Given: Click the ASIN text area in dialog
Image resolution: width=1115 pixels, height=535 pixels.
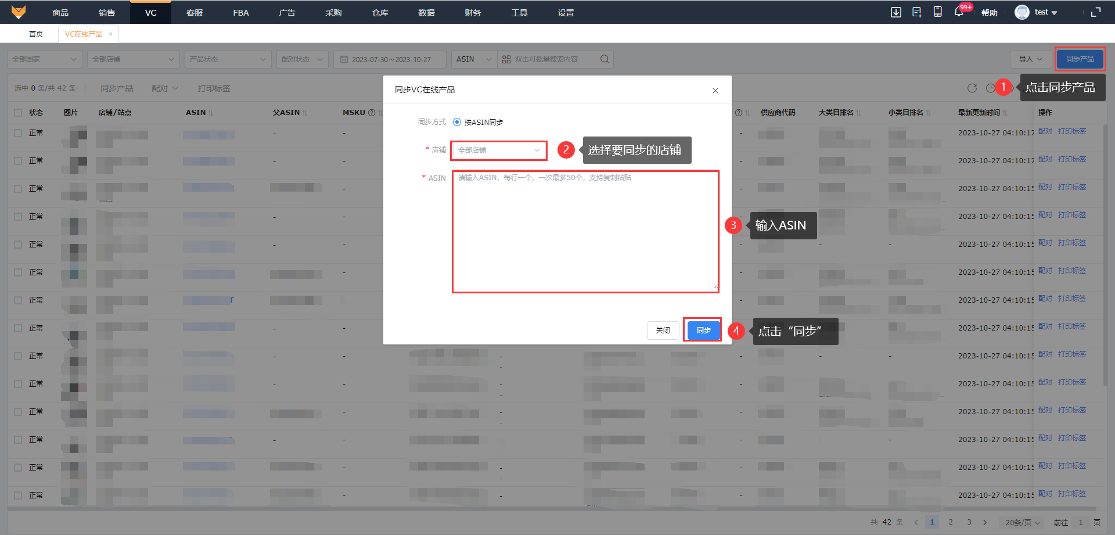Looking at the screenshot, I should [585, 231].
